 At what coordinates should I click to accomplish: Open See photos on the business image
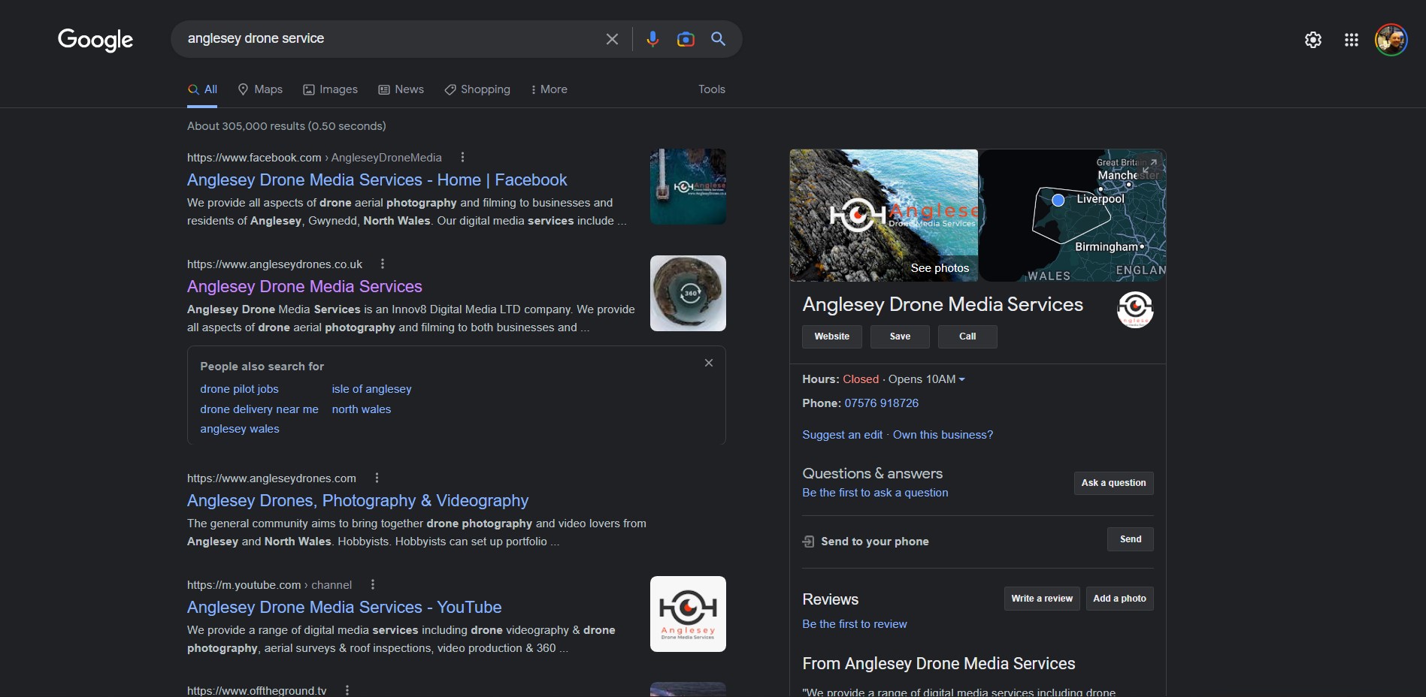pyautogui.click(x=940, y=268)
